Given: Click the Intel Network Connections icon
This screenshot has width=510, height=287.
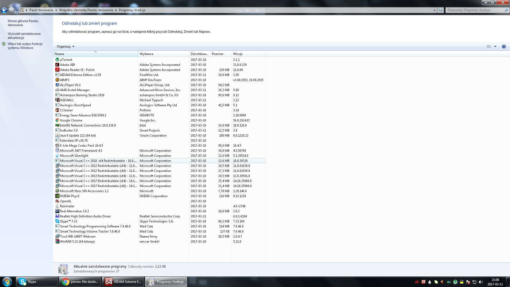Looking at the screenshot, I should (x=57, y=125).
